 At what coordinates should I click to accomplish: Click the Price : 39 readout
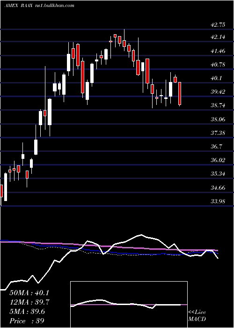click(27, 321)
